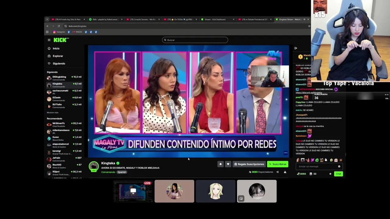Select black-and-white eyes avatar tile
Image resolution: width=390 pixels, height=219 pixels.
[x=257, y=191]
